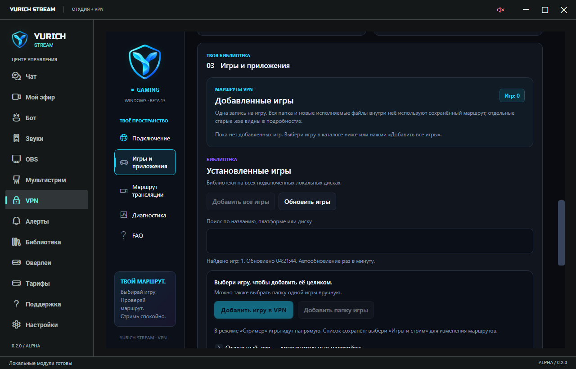Click the game search input field
The image size is (576, 369).
click(x=369, y=241)
